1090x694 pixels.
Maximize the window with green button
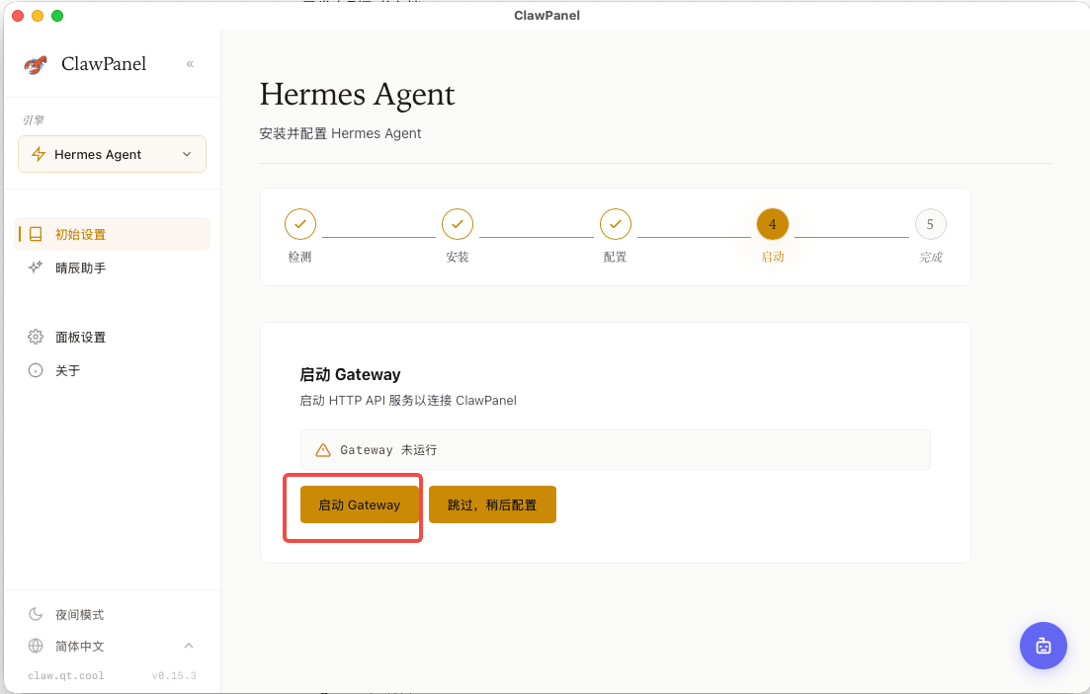[x=57, y=15]
